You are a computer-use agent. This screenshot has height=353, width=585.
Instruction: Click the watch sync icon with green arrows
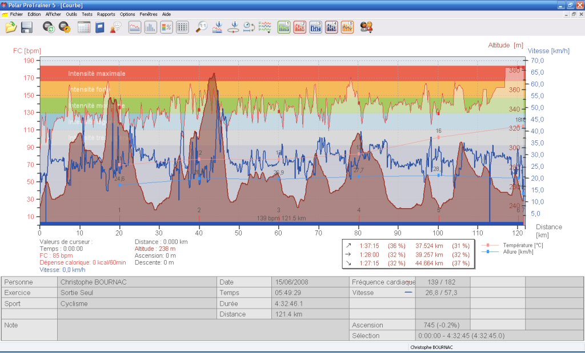(49, 27)
